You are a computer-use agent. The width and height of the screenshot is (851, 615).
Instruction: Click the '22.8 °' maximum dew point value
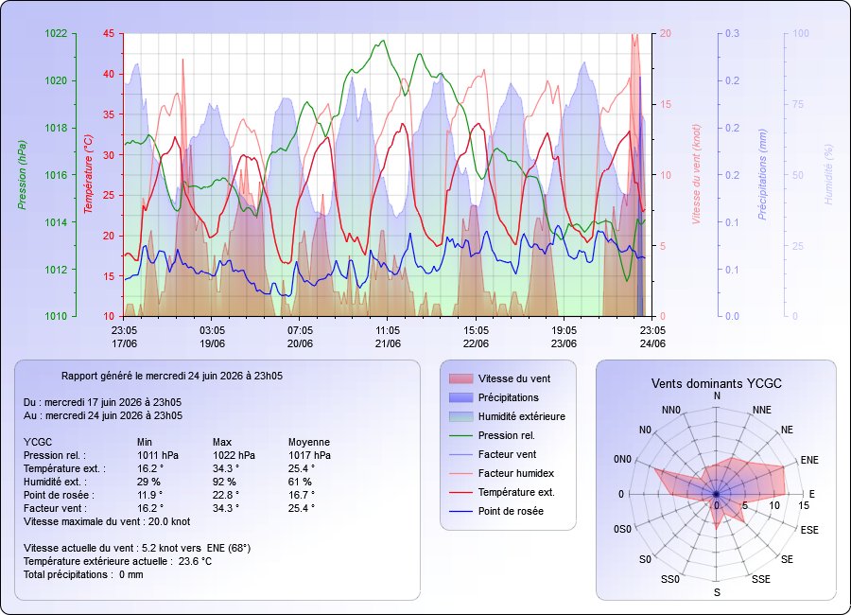pyautogui.click(x=226, y=495)
